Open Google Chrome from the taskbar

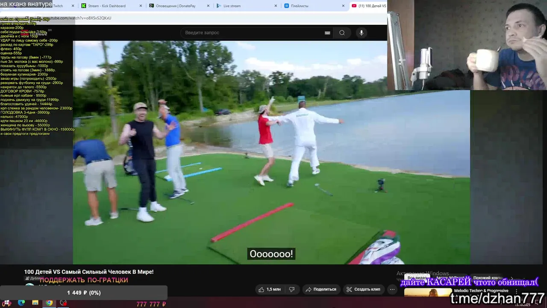(50, 303)
